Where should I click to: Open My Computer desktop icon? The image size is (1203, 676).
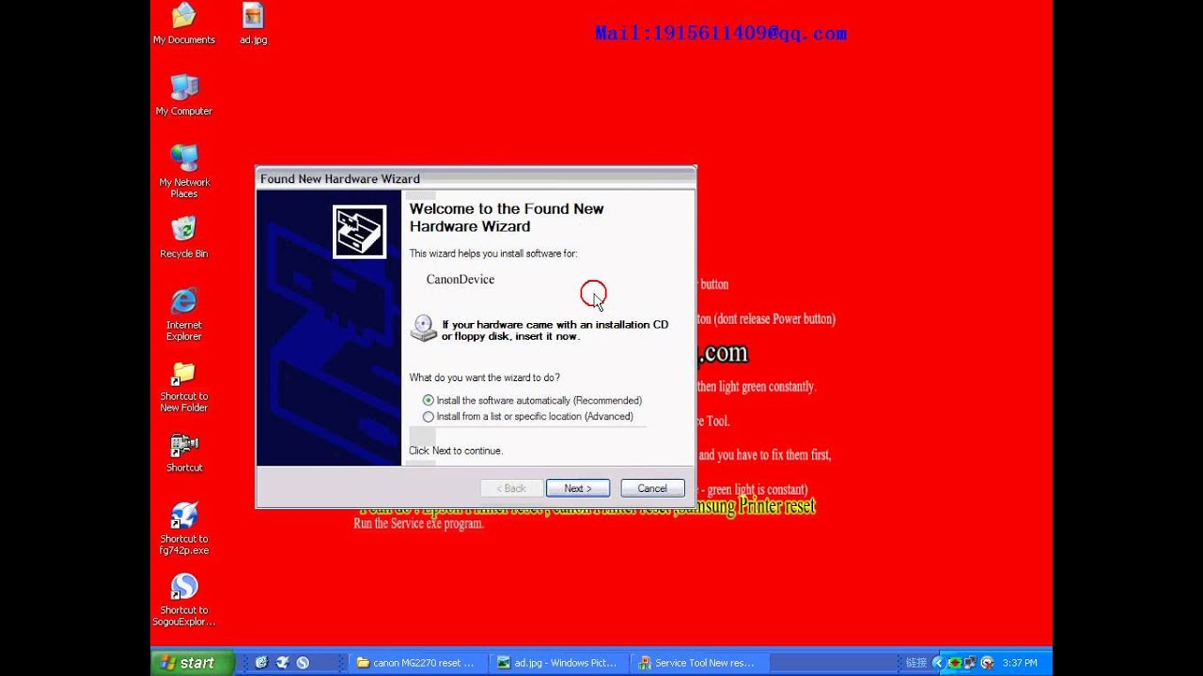(x=184, y=95)
